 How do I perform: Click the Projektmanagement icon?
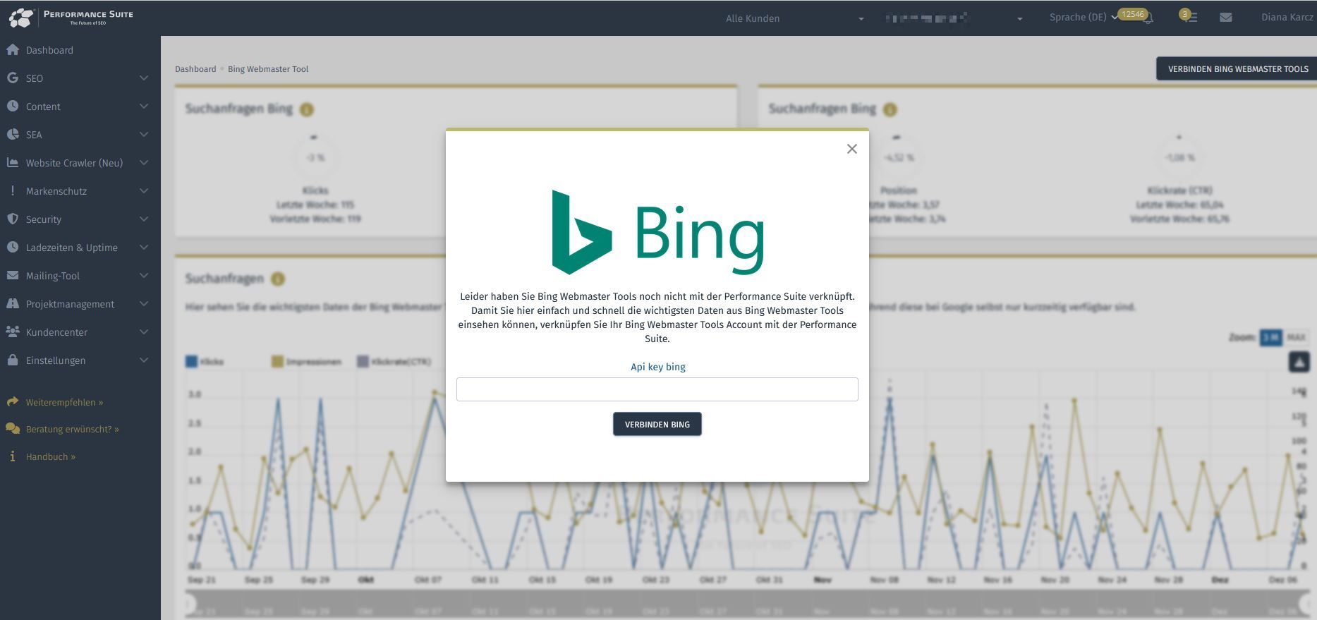[13, 304]
